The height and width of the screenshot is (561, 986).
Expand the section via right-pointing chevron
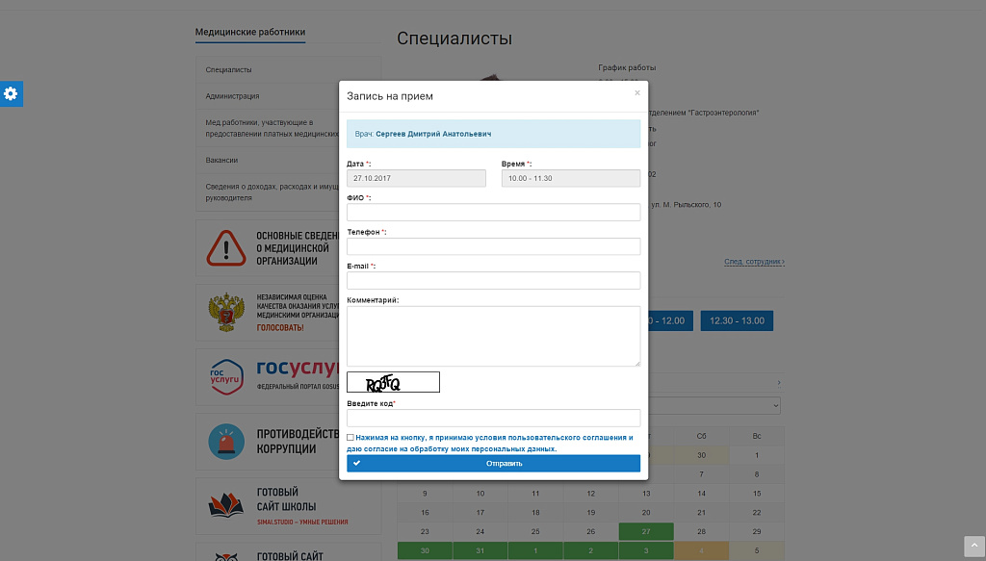click(779, 381)
